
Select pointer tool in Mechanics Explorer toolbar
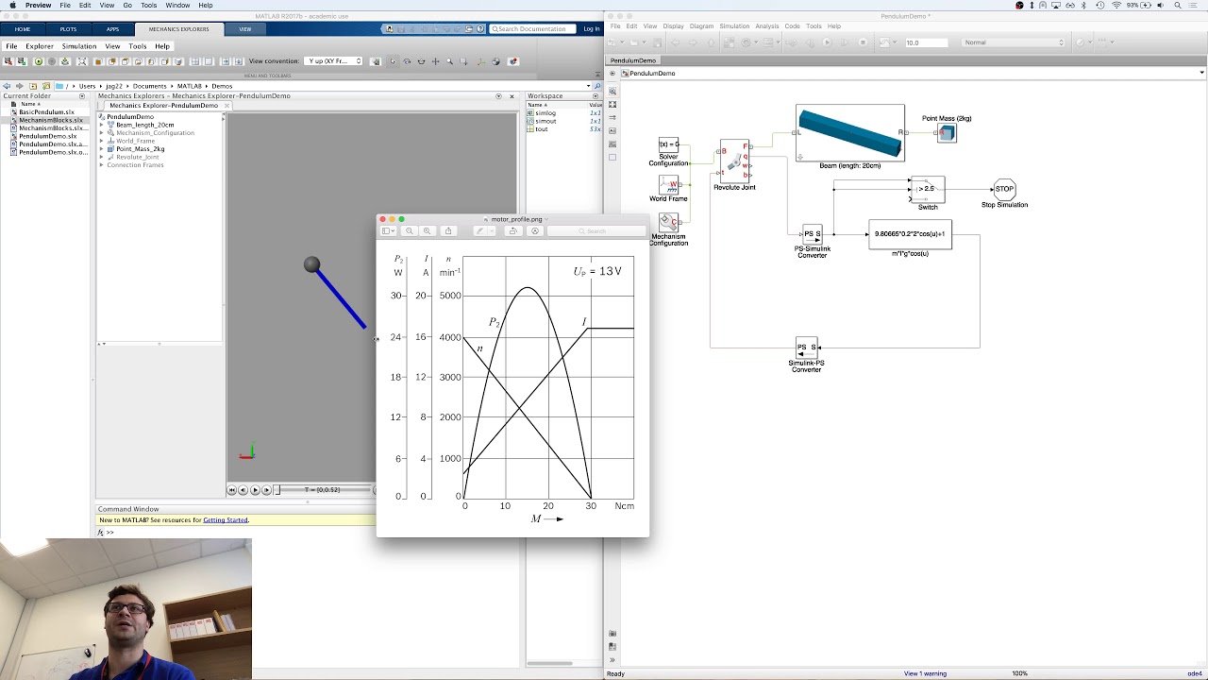[393, 61]
